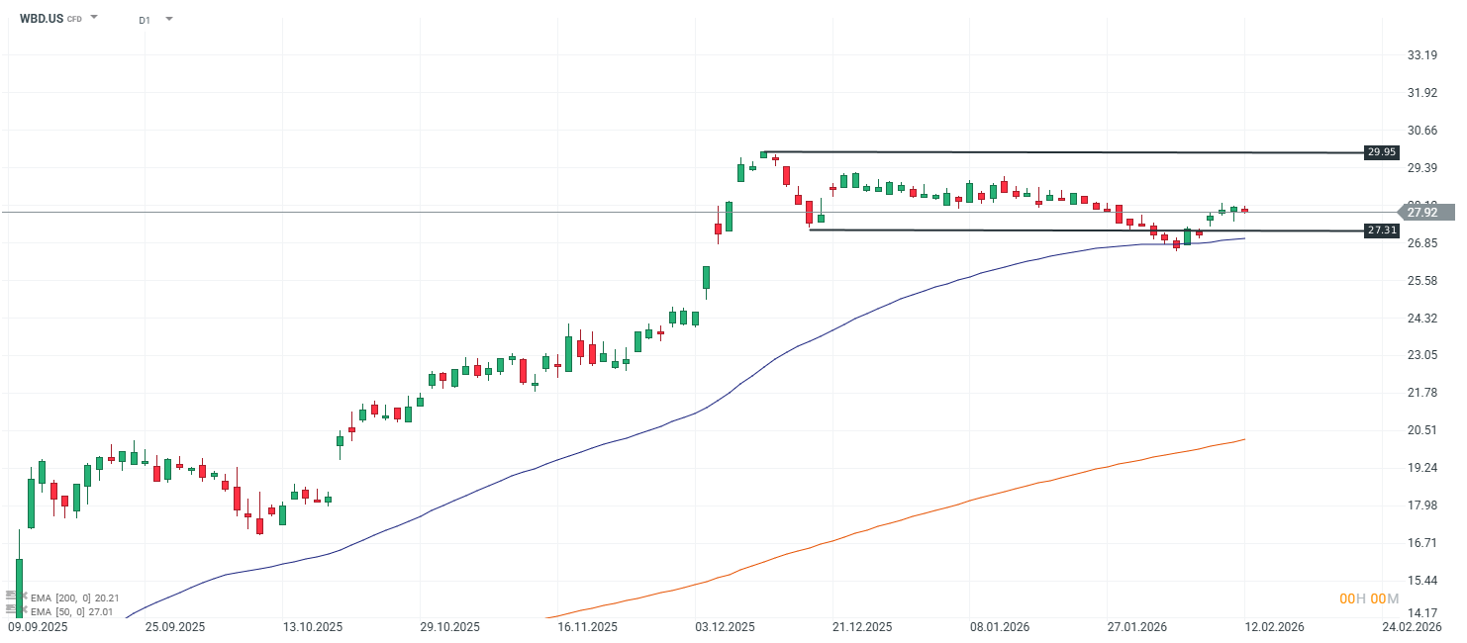
Task: Click the WBD.US ticker label
Action: pos(42,17)
